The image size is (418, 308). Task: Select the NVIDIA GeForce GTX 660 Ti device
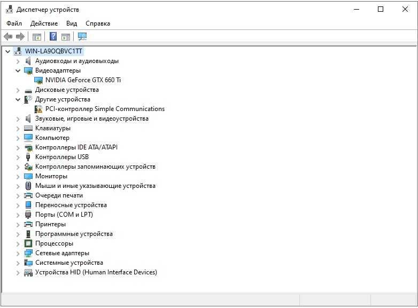[x=83, y=80]
